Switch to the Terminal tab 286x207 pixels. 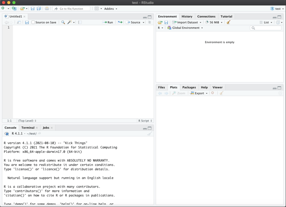click(28, 128)
